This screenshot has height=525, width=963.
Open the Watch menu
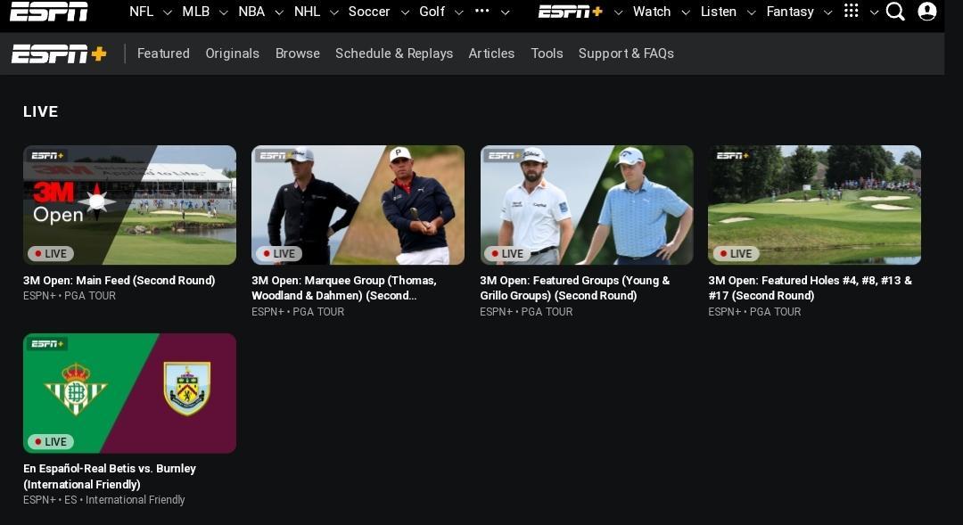[x=652, y=12]
